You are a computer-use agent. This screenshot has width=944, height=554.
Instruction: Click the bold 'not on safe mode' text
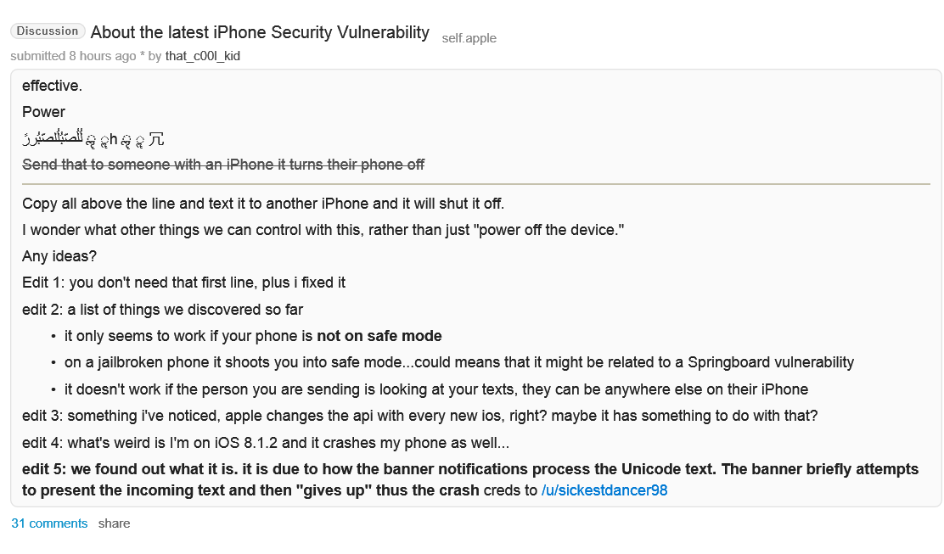tap(379, 336)
